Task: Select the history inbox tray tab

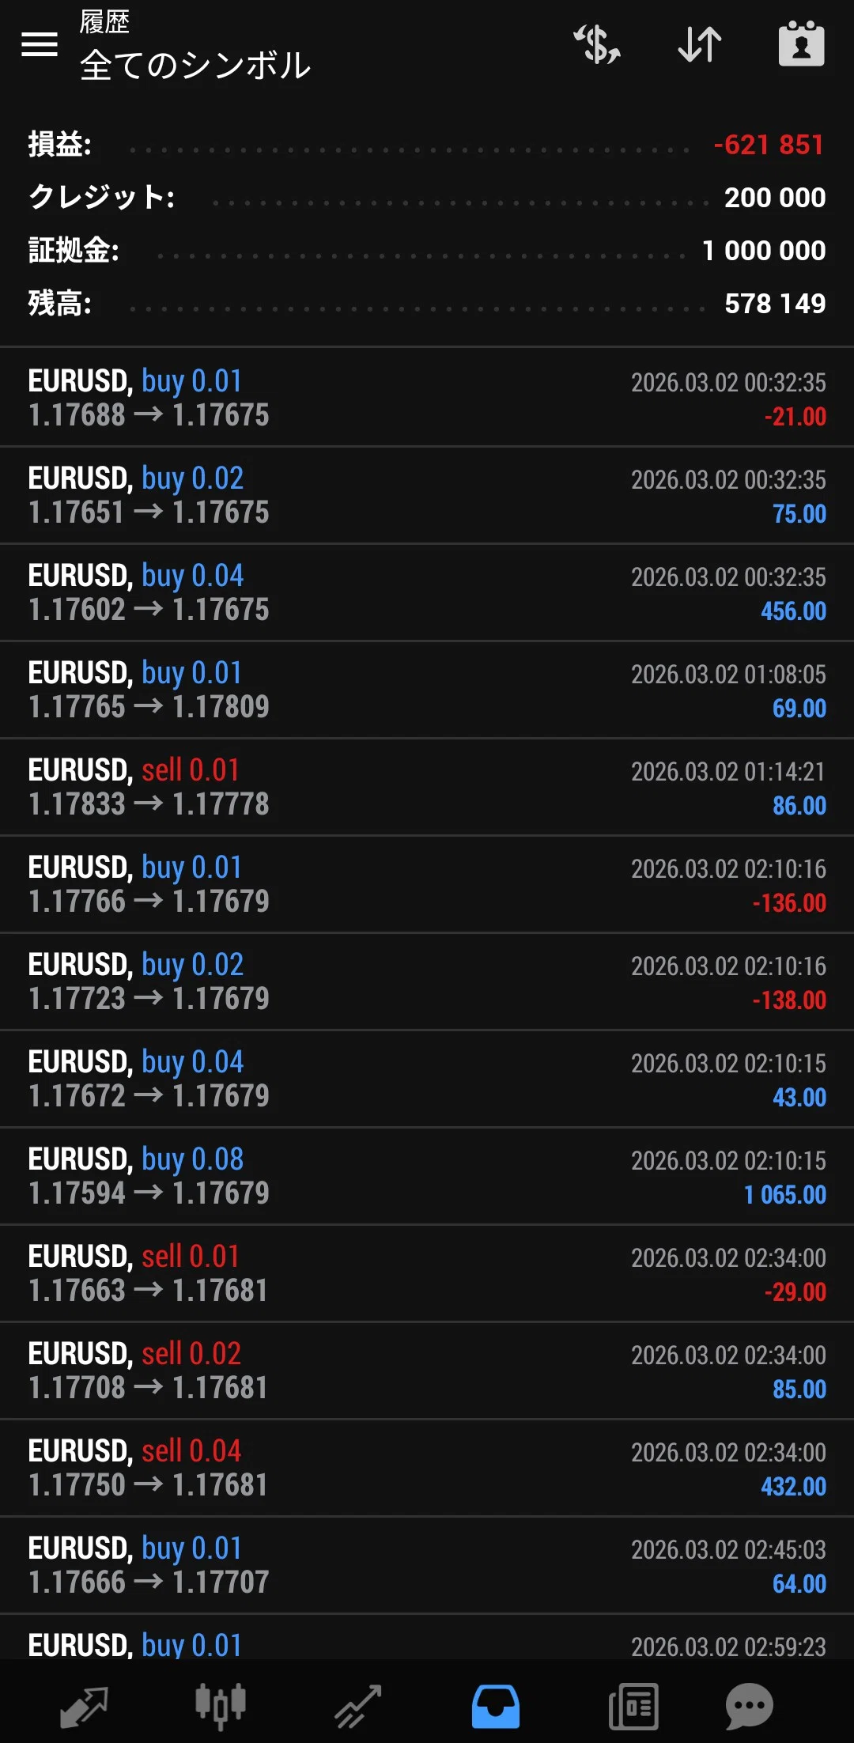Action: point(496,1707)
